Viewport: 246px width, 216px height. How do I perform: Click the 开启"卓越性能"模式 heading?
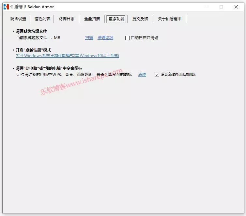pyautogui.click(x=33, y=50)
